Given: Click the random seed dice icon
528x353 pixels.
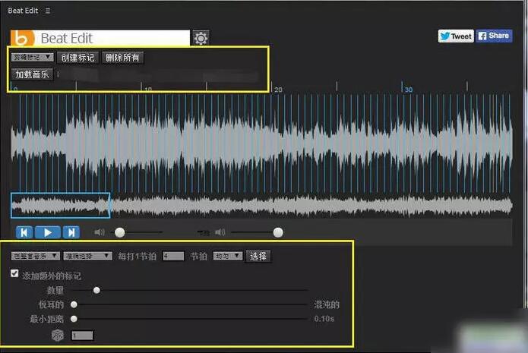Looking at the screenshot, I should click(x=58, y=336).
